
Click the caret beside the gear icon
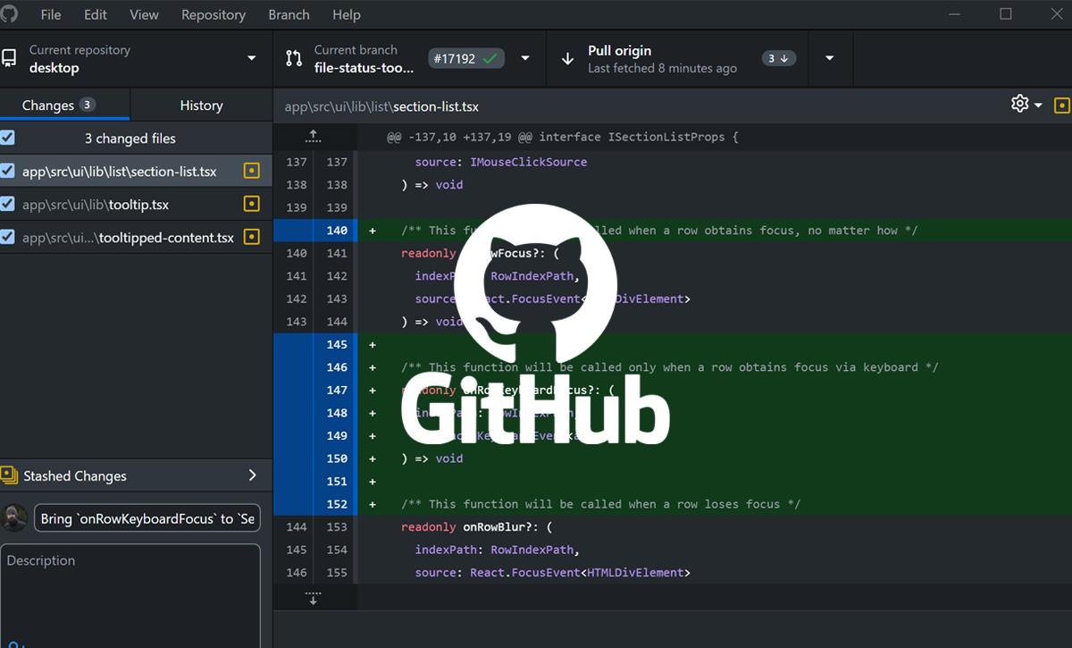[x=1038, y=105]
